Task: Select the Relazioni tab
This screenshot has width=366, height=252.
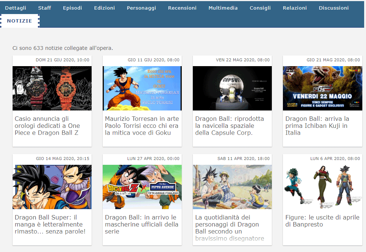Action: [294, 8]
